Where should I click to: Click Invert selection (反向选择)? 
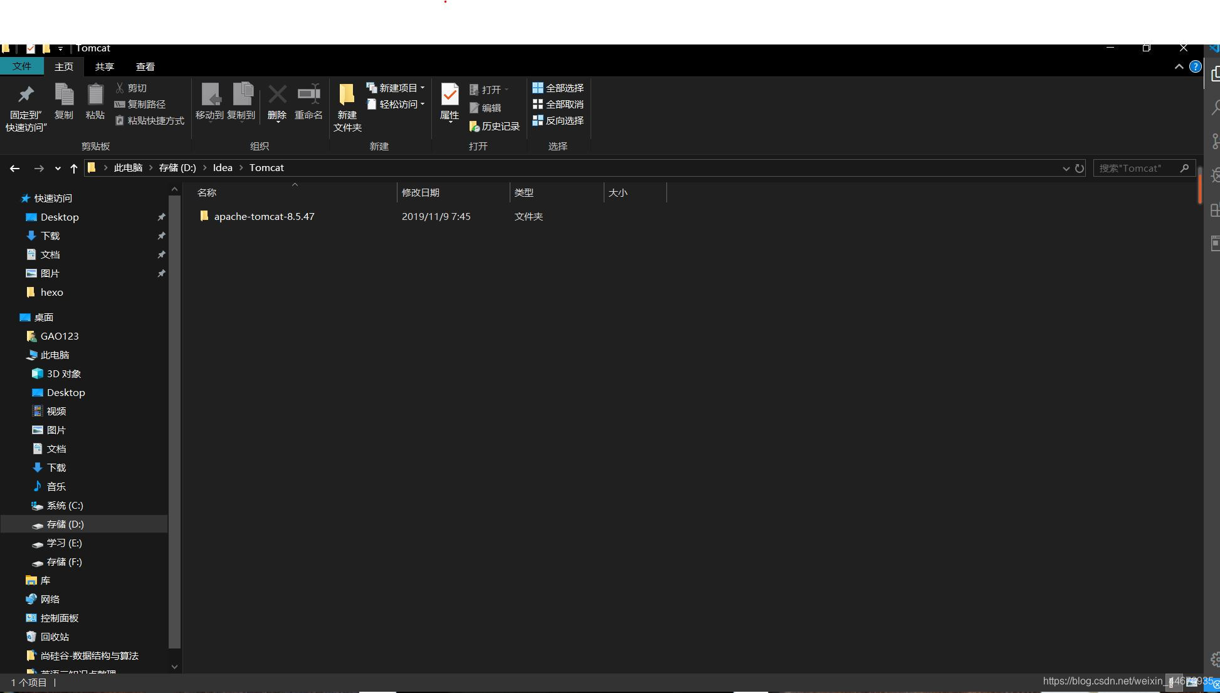coord(558,120)
